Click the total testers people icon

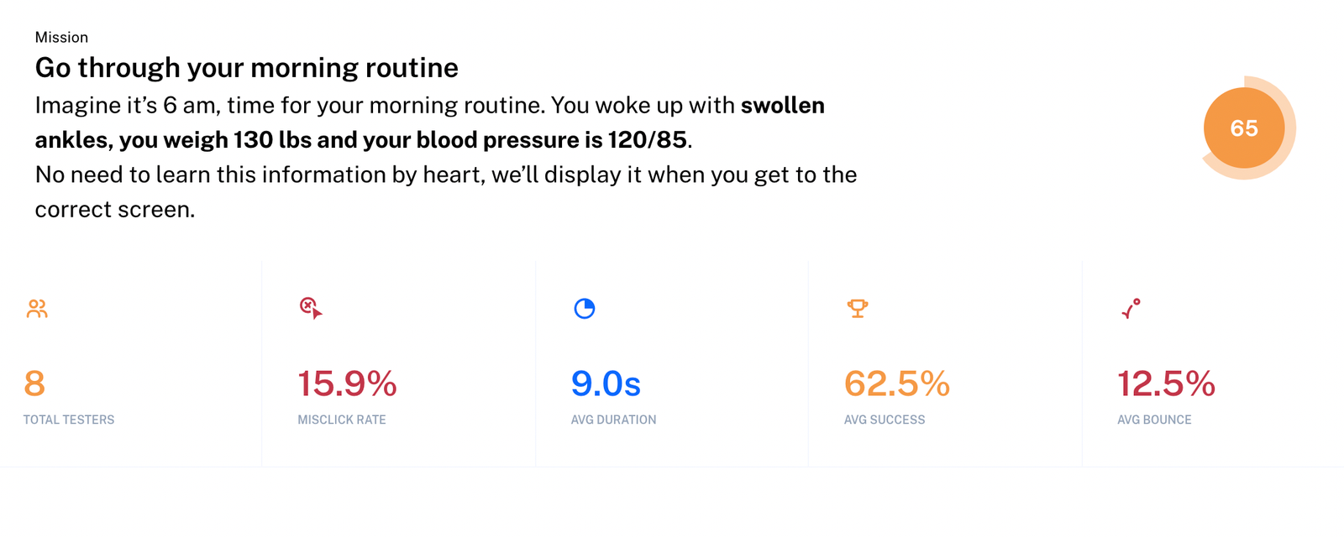(x=37, y=309)
